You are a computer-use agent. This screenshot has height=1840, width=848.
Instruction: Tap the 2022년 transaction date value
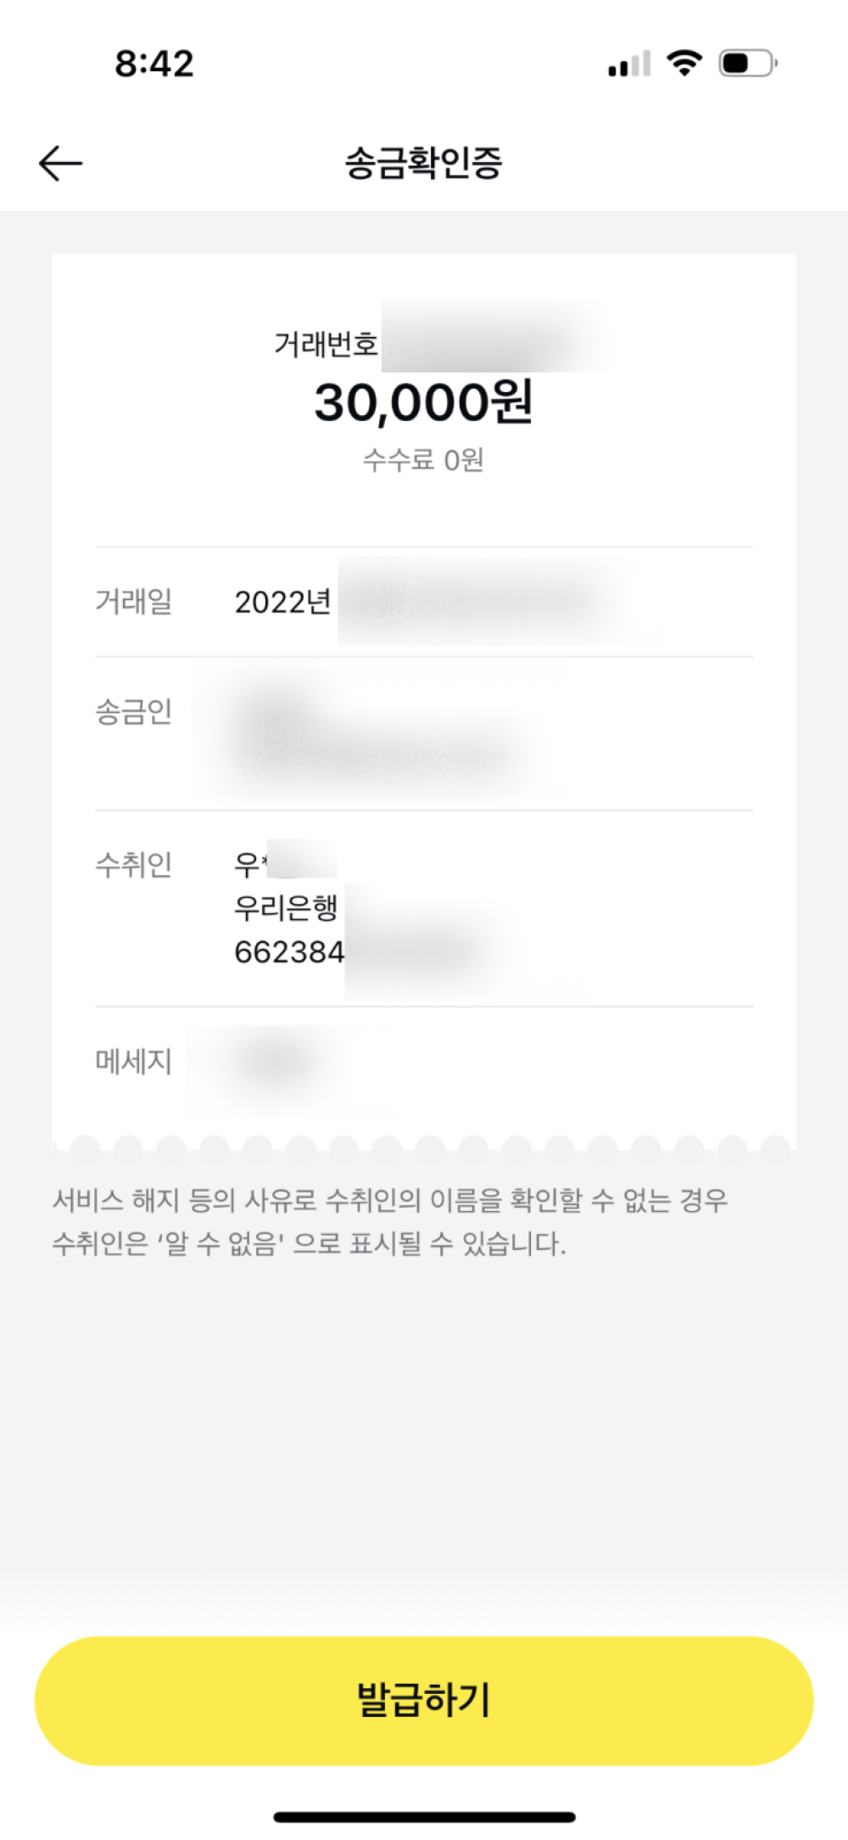pyautogui.click(x=282, y=602)
